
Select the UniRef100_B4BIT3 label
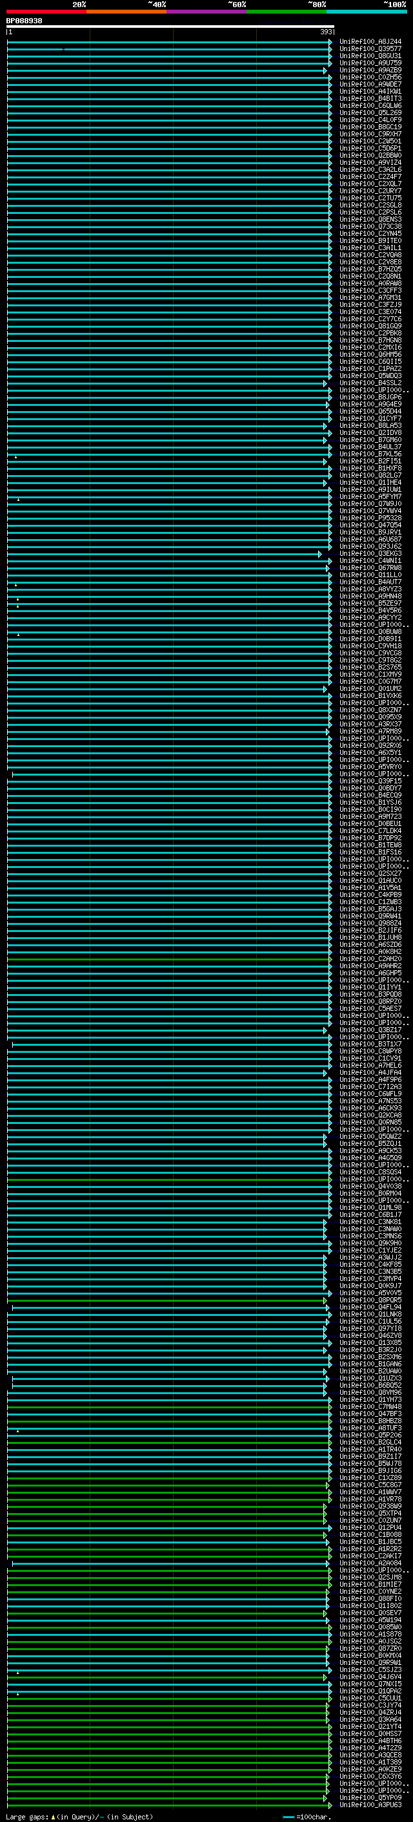tap(370, 98)
